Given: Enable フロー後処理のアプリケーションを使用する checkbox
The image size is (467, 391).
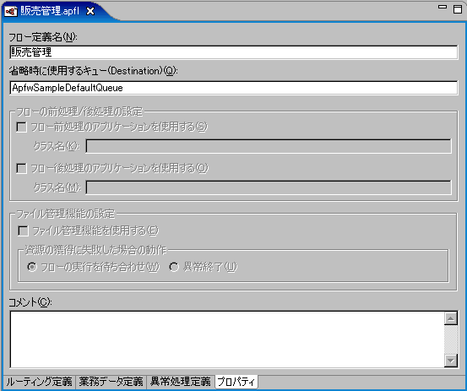Looking at the screenshot, I should (x=21, y=168).
